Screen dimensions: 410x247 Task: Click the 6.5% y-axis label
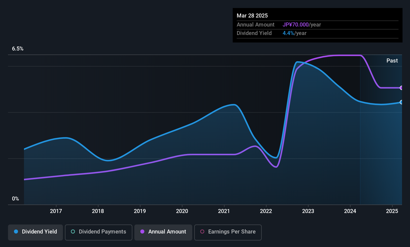(18, 49)
